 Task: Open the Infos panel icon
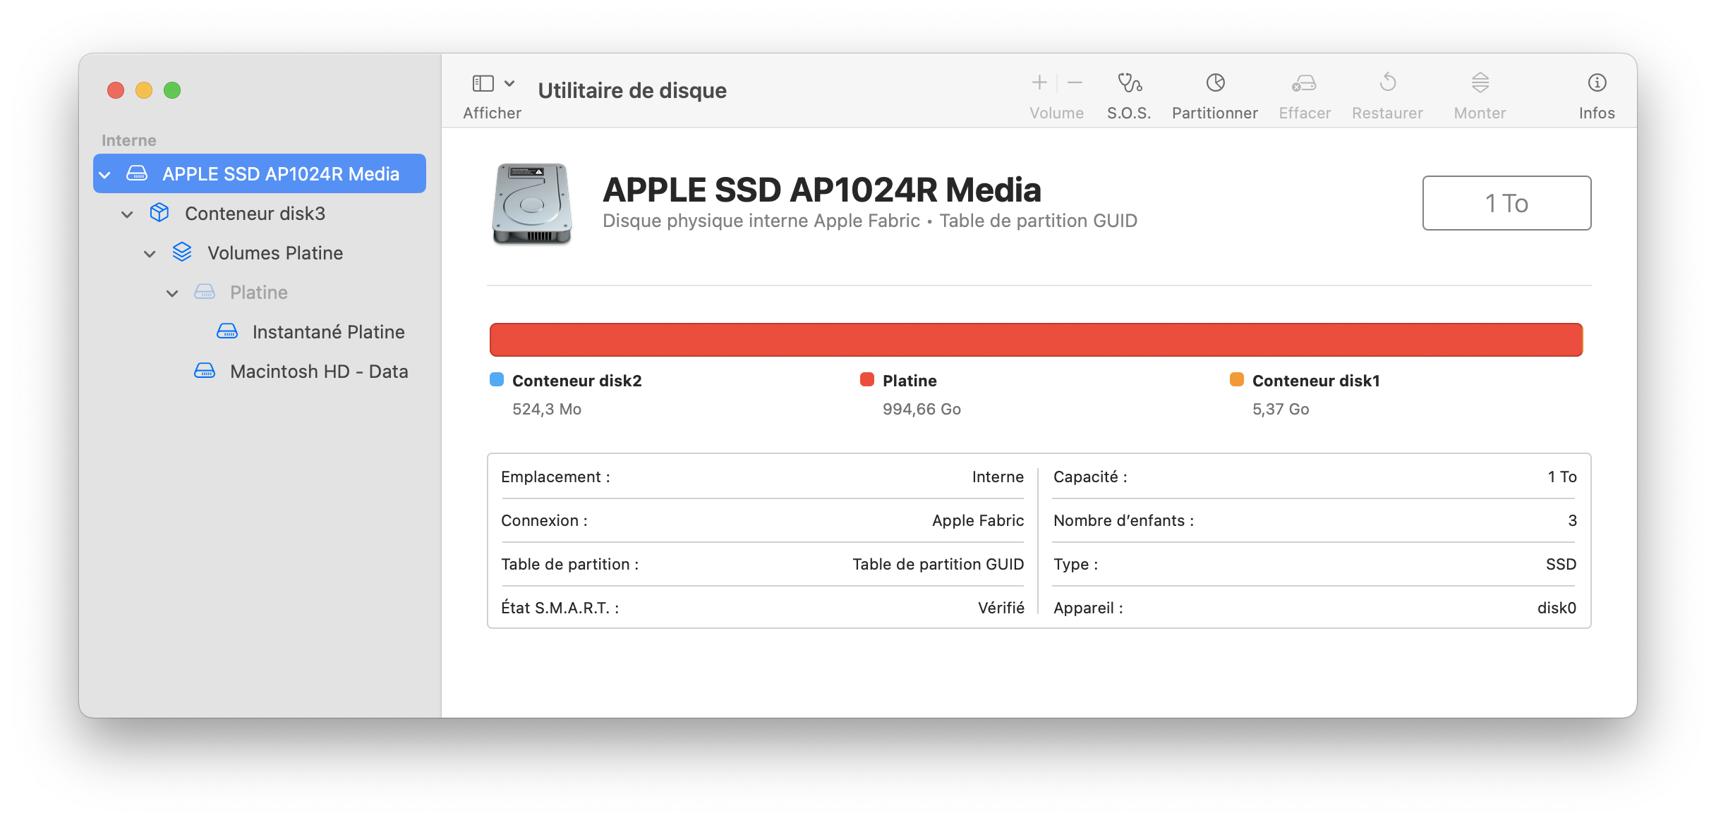pos(1596,84)
